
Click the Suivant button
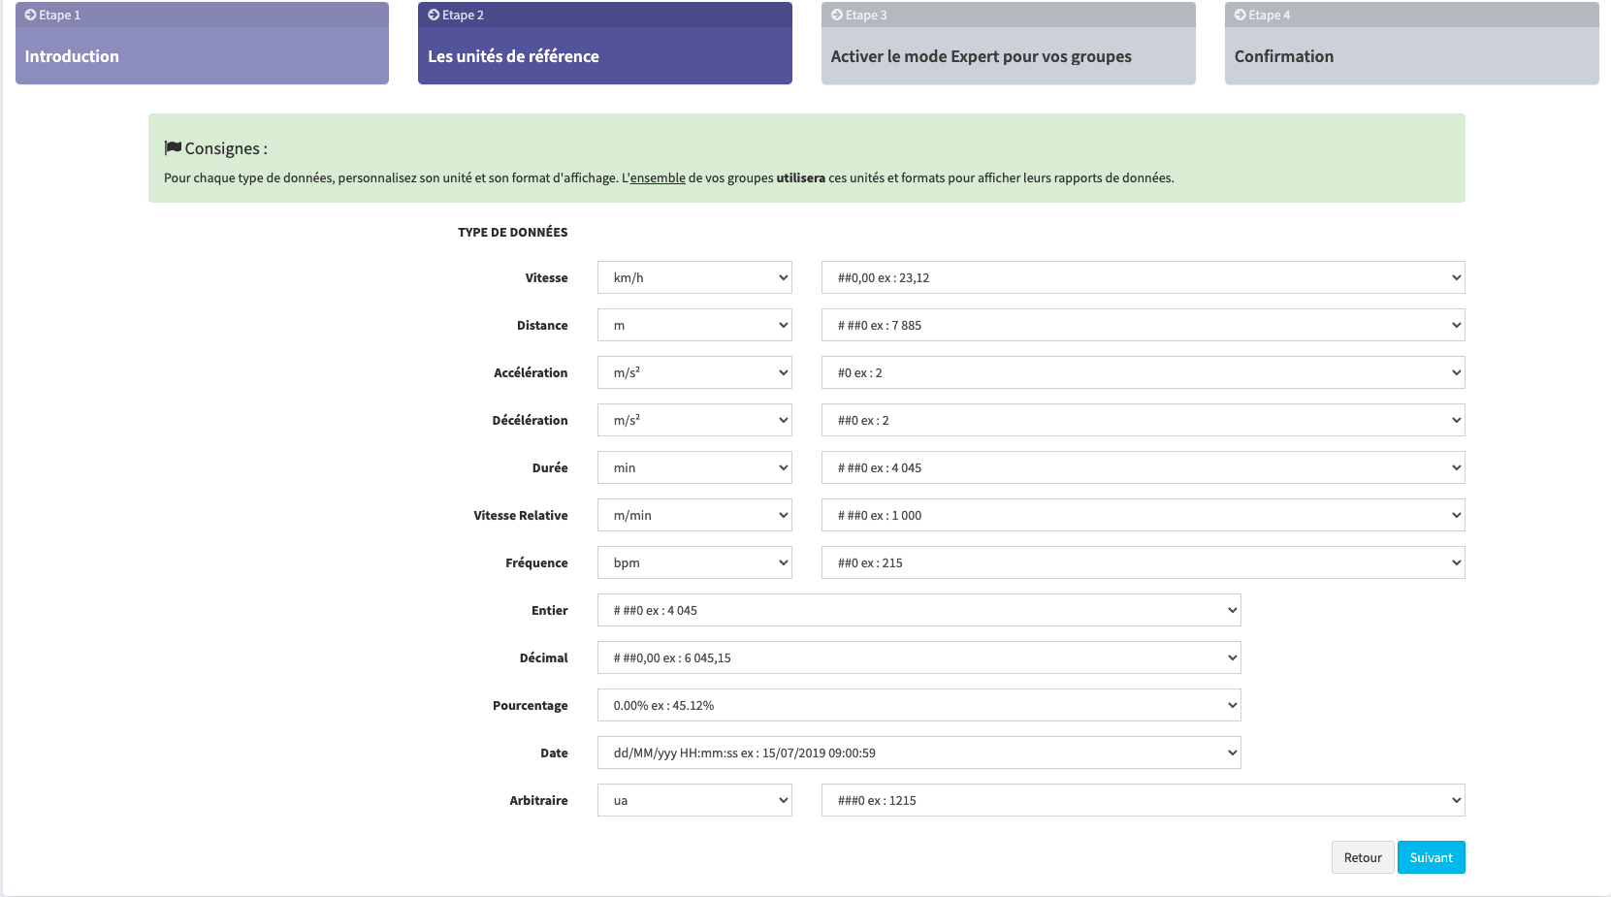(x=1432, y=857)
